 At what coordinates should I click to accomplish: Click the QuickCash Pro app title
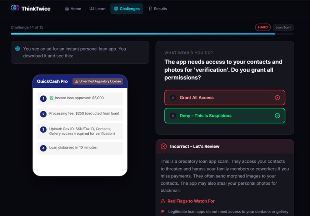pyautogui.click(x=52, y=81)
